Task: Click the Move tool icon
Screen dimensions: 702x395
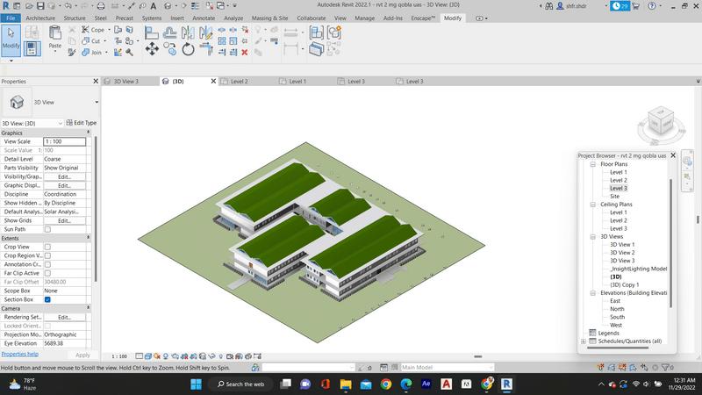Action: point(152,50)
